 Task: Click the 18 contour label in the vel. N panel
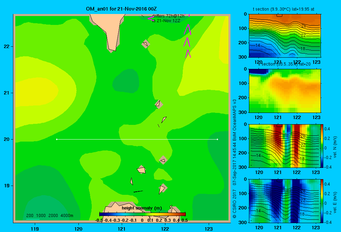point(302,159)
